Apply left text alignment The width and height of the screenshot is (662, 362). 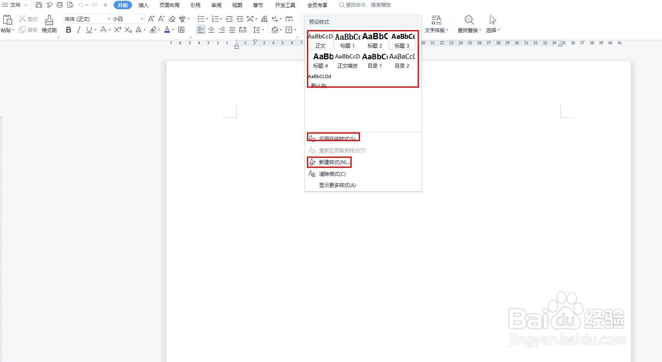[x=201, y=30]
